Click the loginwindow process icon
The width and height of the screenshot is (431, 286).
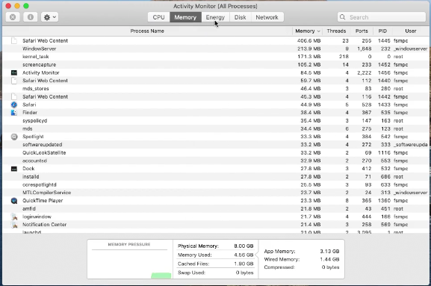point(14,217)
